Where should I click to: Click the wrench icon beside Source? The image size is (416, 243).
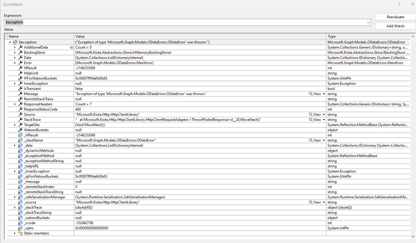20,114
